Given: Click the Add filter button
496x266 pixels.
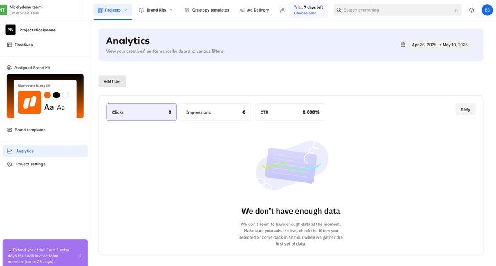Looking at the screenshot, I should click(x=112, y=81).
